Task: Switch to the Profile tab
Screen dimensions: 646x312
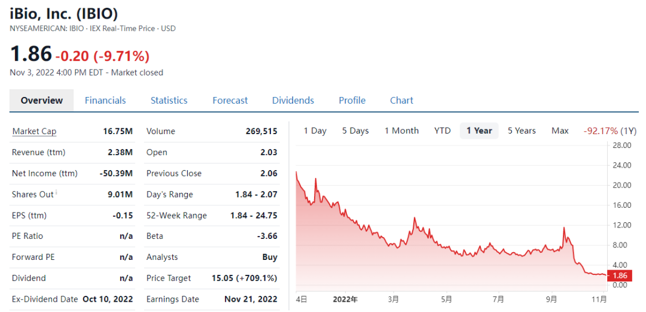Action: point(352,100)
